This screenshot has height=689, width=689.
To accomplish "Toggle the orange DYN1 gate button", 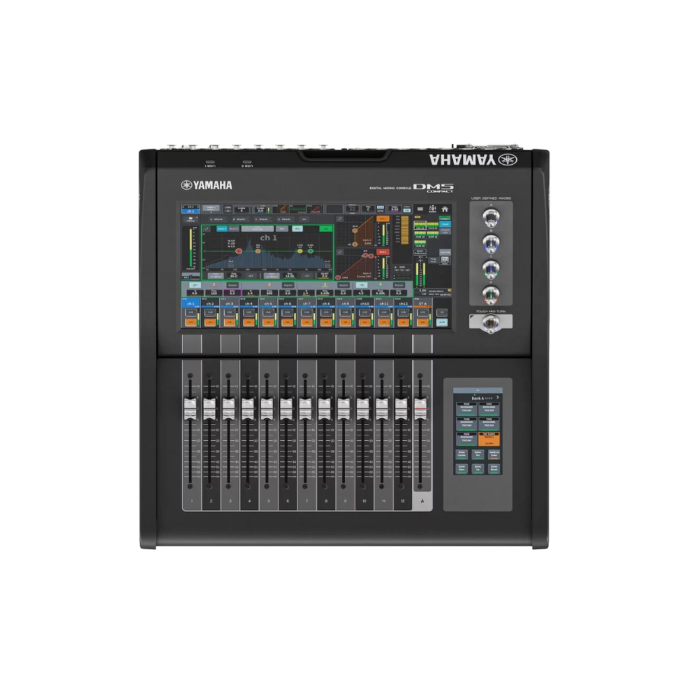I will 383,219.
